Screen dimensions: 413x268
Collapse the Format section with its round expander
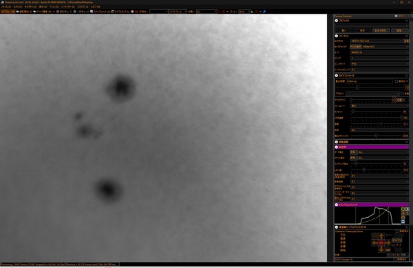click(337, 36)
